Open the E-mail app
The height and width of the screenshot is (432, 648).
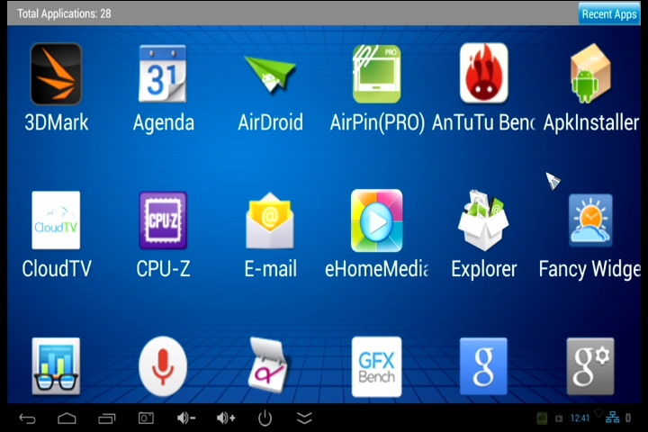tap(270, 220)
